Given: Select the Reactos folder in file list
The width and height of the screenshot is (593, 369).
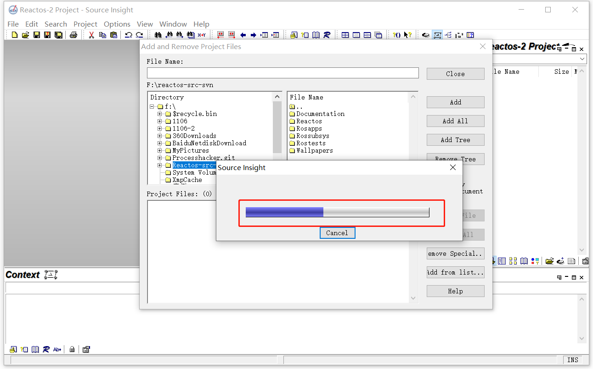Looking at the screenshot, I should coord(306,121).
